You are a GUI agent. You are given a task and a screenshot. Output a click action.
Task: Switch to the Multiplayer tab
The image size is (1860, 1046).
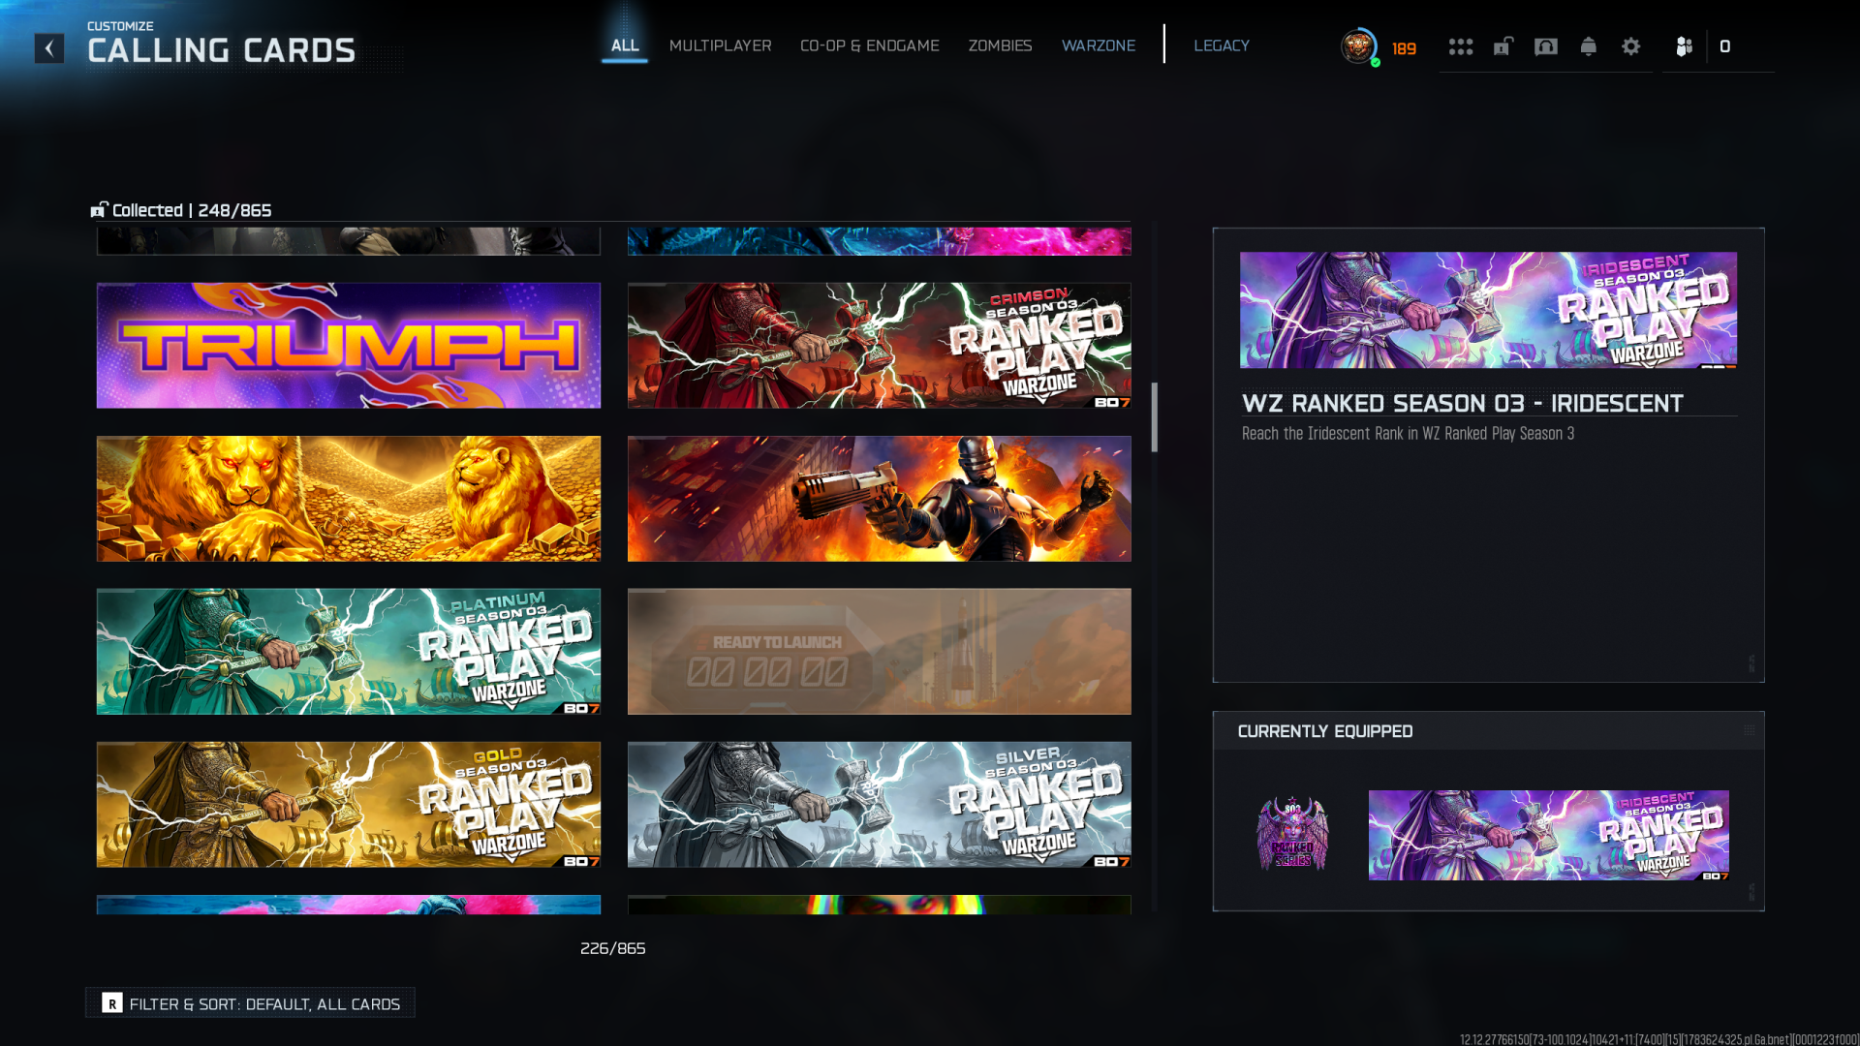(720, 46)
